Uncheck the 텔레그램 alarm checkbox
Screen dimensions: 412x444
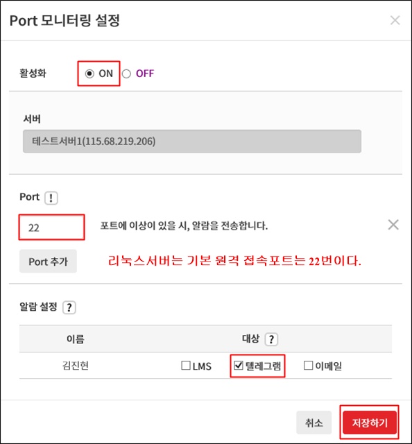[239, 366]
